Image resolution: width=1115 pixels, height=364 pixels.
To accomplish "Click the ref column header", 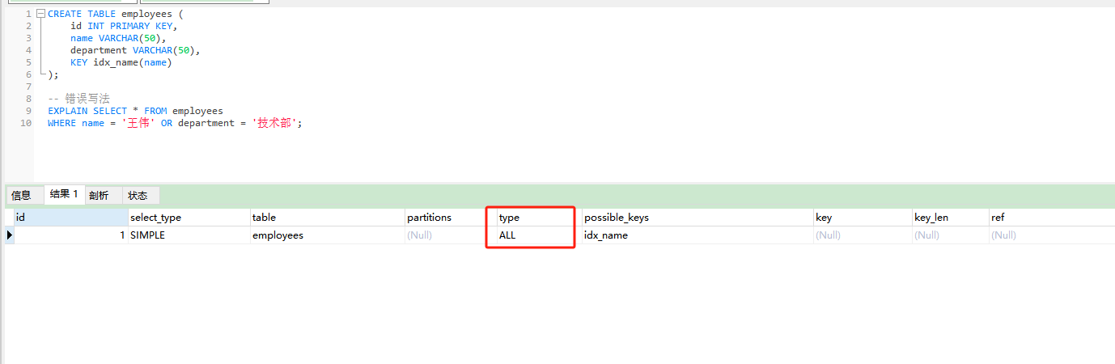I will pyautogui.click(x=1052, y=218).
